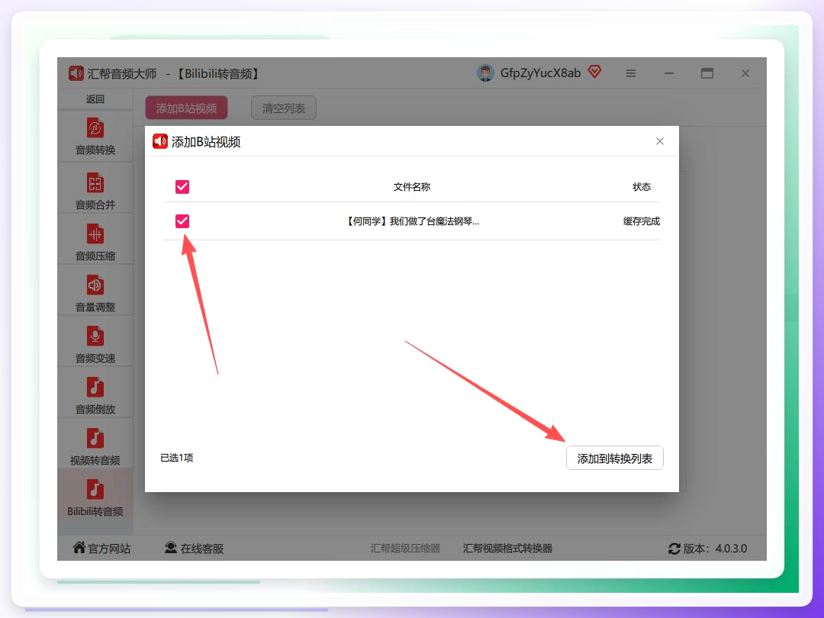Open the hamburger menu in title bar
Screen dimensions: 824x618
[x=631, y=73]
